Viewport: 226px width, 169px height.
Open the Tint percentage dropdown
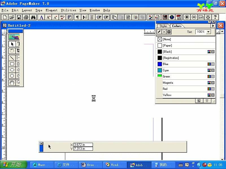point(208,32)
